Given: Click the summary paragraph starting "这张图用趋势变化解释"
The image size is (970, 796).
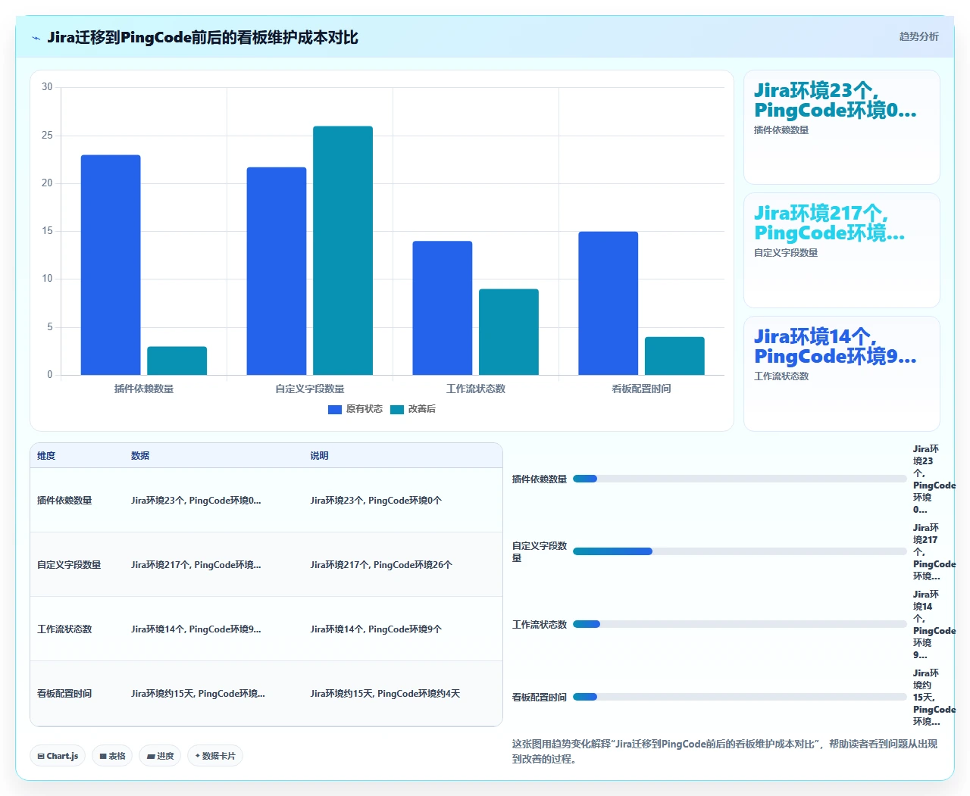Looking at the screenshot, I should tap(725, 751).
